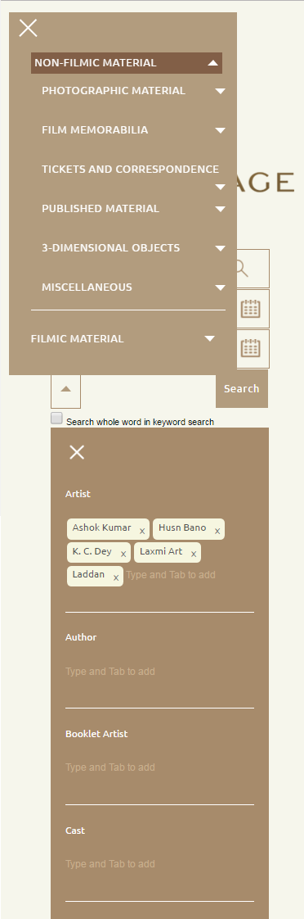
Task: Enable Search whole word in keyword search
Action: click(56, 418)
